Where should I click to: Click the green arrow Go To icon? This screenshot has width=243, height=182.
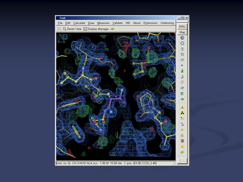click(x=112, y=29)
